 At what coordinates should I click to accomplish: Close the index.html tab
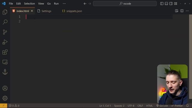coord(32,11)
